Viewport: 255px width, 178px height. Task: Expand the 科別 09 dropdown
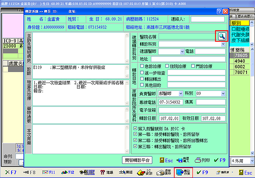(x=211, y=93)
